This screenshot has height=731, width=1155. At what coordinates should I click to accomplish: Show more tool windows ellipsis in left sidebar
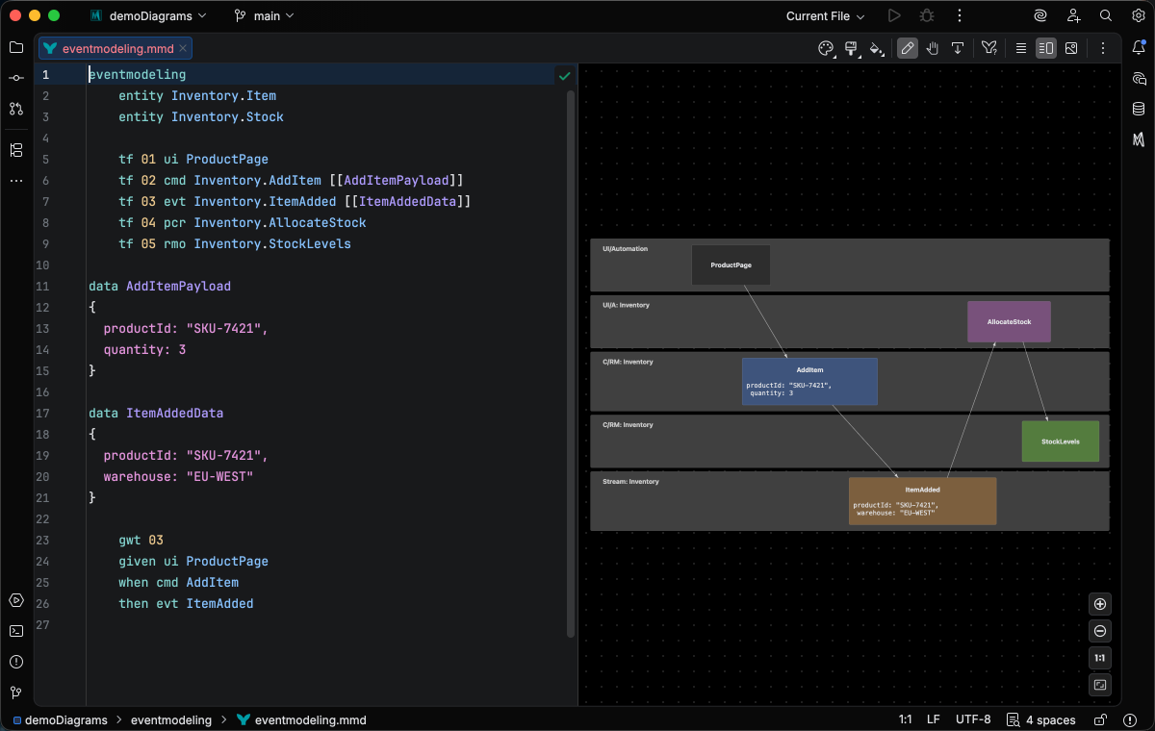[16, 181]
